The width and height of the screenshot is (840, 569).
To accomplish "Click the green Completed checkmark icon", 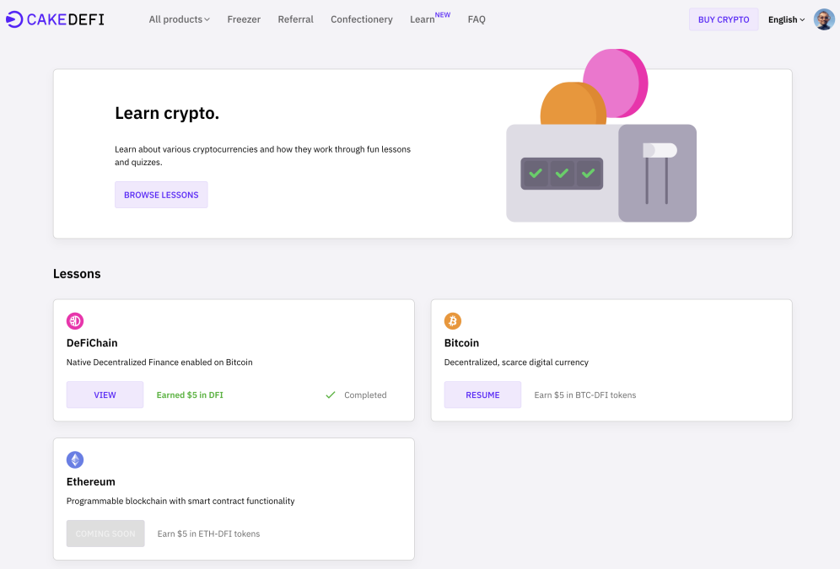I will (331, 395).
